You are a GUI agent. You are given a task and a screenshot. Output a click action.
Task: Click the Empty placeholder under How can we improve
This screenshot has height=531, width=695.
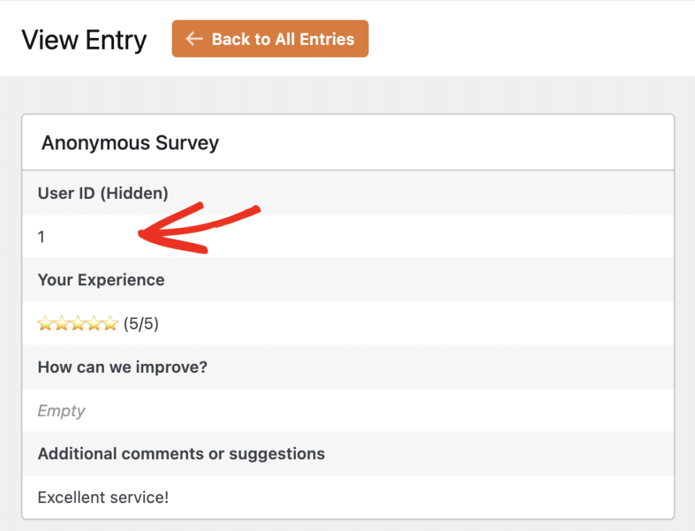61,411
